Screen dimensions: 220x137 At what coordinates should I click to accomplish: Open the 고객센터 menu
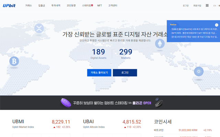click(113, 5)
